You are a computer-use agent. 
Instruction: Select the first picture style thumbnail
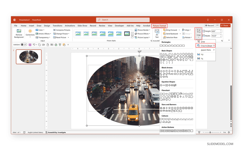78,33
